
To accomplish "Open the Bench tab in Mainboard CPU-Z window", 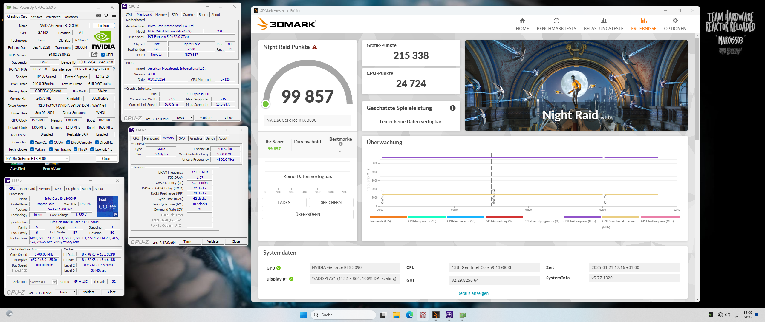I will point(203,15).
